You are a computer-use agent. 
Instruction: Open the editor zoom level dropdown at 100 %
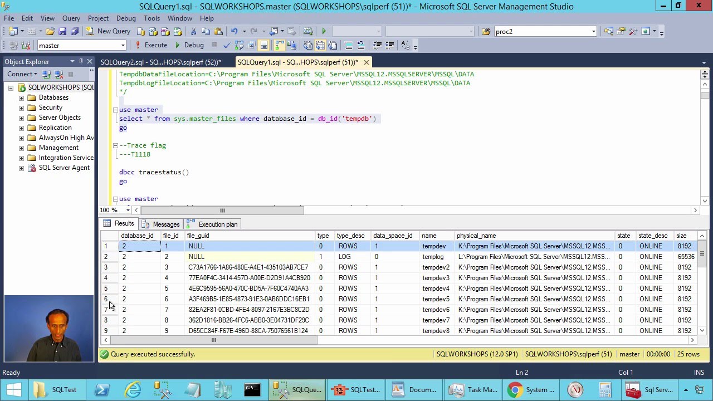point(128,210)
